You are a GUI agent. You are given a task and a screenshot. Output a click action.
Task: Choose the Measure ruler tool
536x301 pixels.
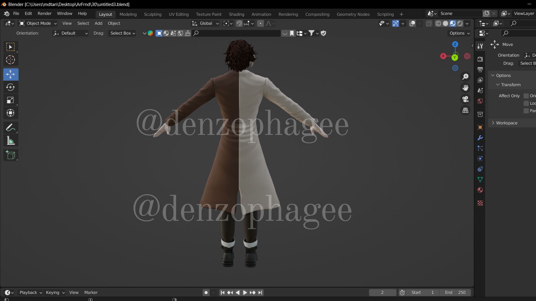click(11, 141)
